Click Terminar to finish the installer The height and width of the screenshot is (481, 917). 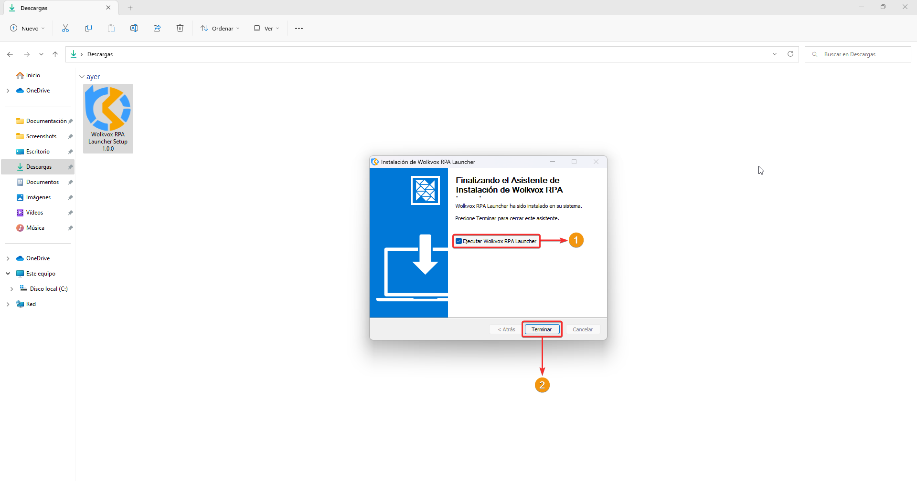pos(542,329)
